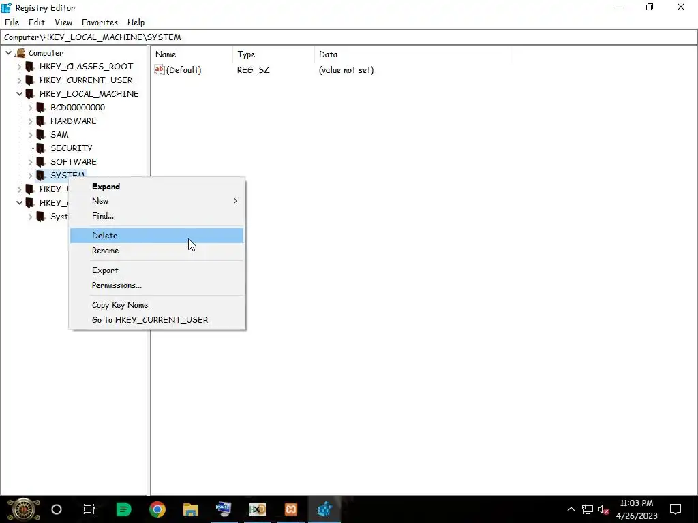Click the SAM folder icon
This screenshot has height=523, width=698.
(x=41, y=134)
